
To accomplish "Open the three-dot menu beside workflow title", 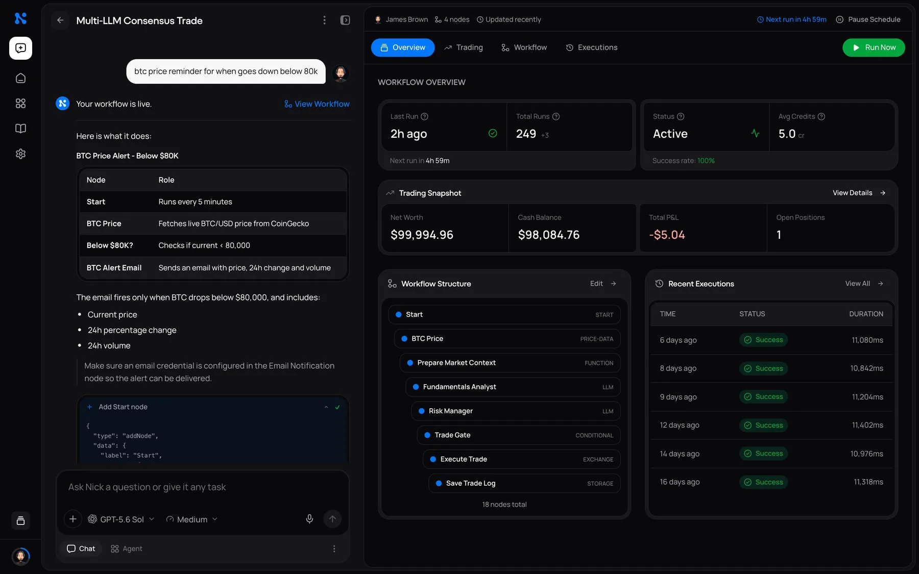I will [x=324, y=20].
